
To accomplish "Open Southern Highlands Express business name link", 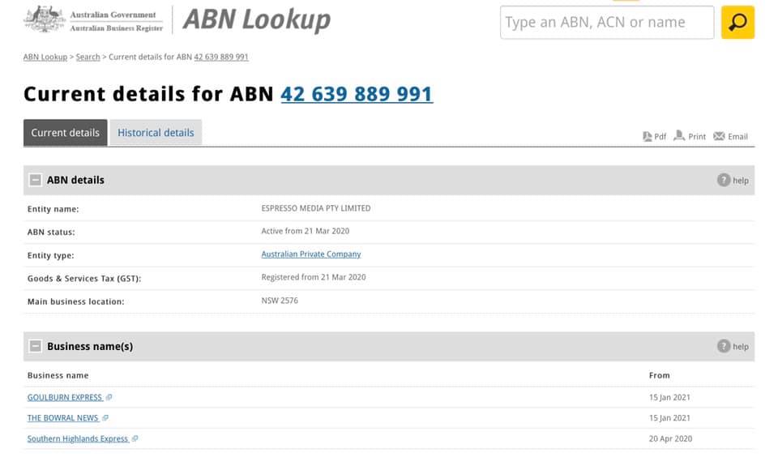I will (78, 438).
